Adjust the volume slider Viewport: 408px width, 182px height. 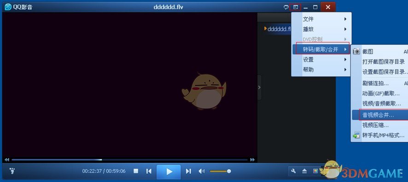(220, 171)
